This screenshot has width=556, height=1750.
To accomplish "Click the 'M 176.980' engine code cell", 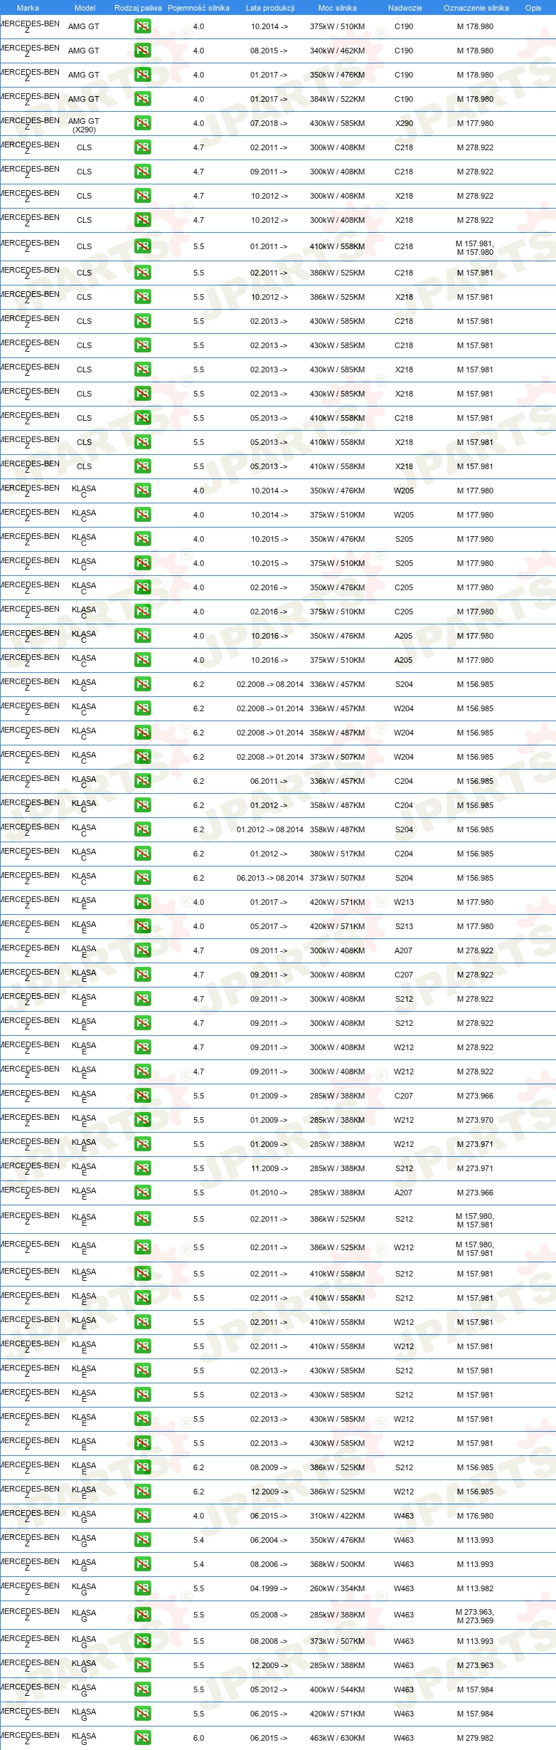I will [475, 1516].
